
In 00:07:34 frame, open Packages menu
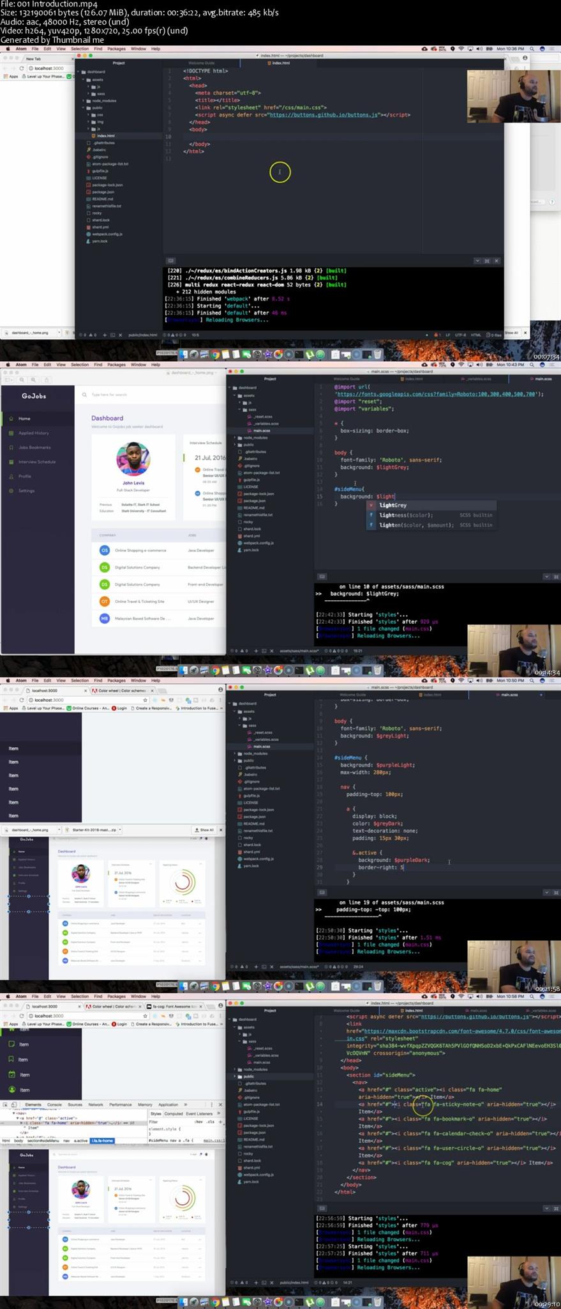click(116, 49)
